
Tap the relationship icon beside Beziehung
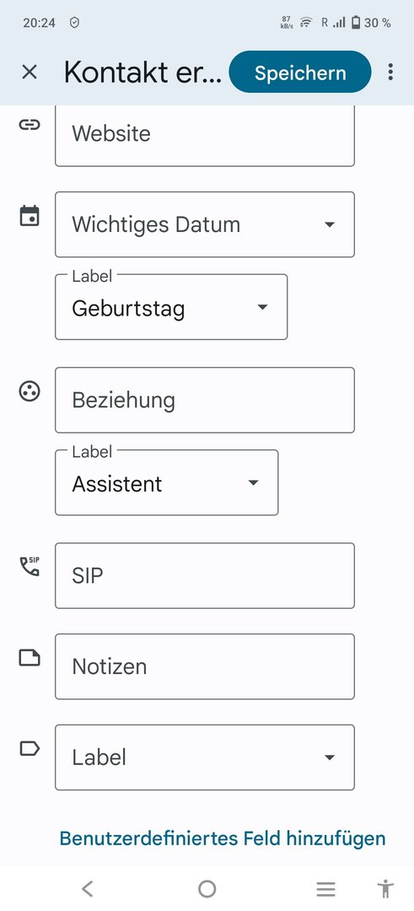[x=30, y=391]
